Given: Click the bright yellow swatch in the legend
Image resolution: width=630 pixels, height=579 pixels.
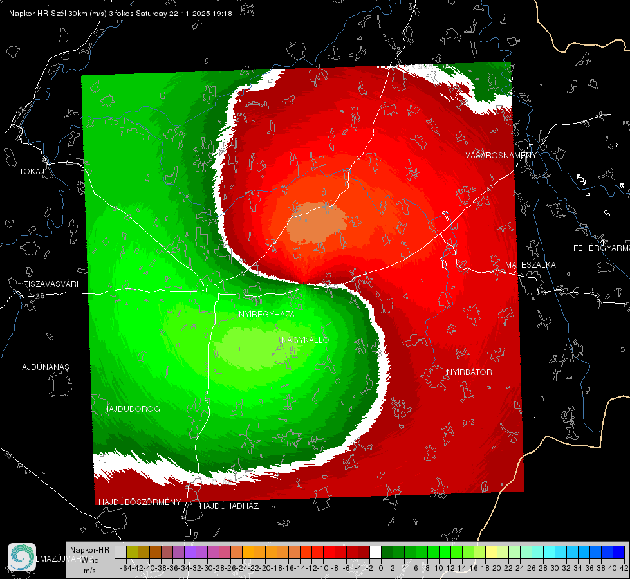Looking at the screenshot, I should coord(491,553).
